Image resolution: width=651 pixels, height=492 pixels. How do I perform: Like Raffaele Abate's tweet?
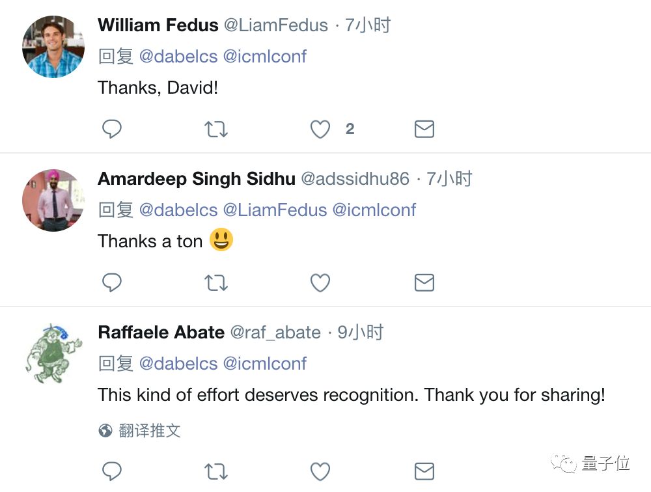point(320,471)
